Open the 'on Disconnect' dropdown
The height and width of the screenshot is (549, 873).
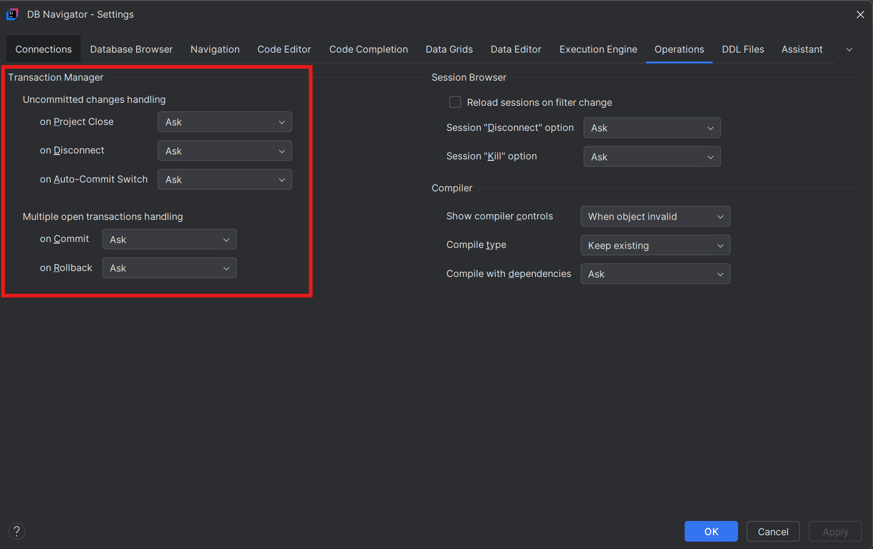[224, 151]
